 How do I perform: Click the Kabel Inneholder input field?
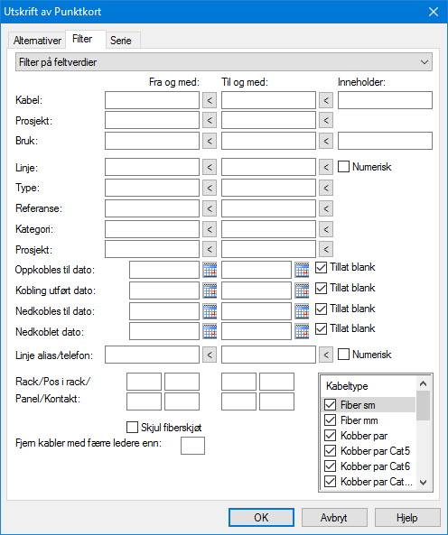[x=385, y=100]
